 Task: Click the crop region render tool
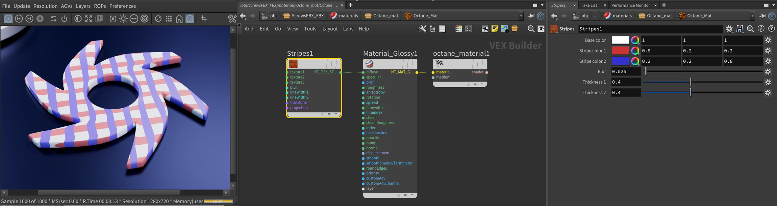[x=204, y=19]
